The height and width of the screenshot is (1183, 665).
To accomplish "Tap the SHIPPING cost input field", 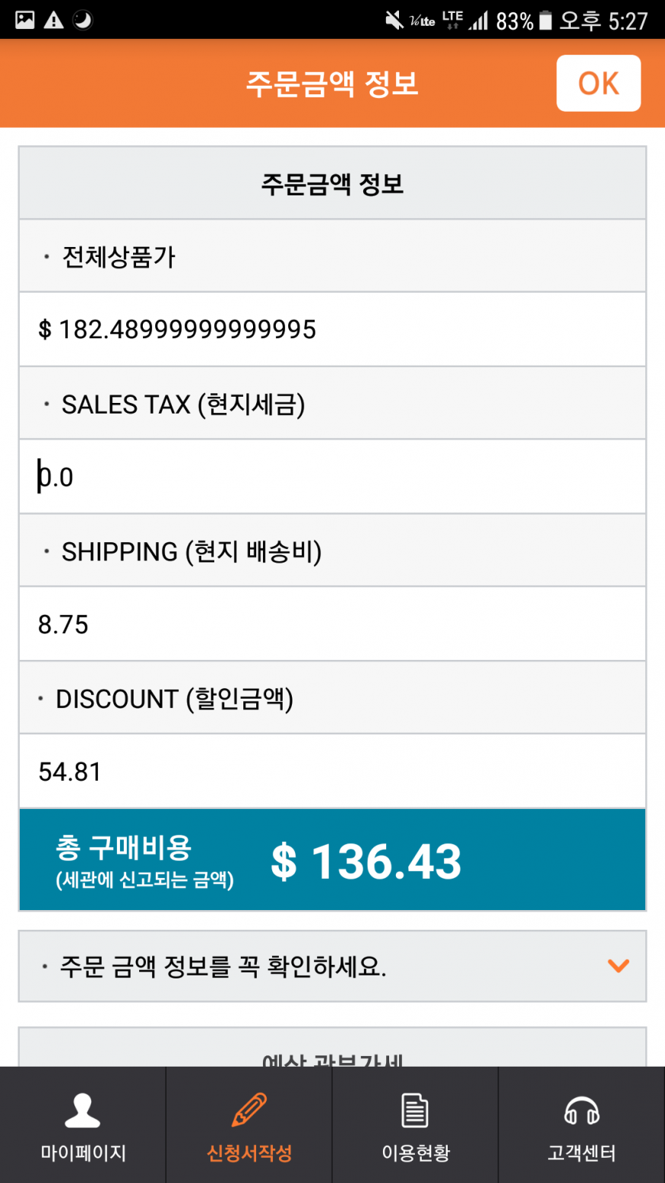I will click(x=332, y=624).
